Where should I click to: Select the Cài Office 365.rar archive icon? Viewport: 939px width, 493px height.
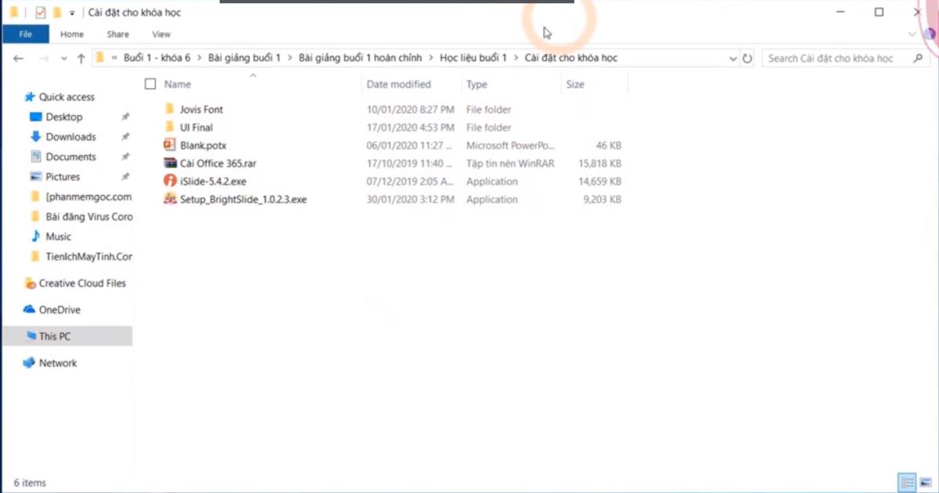170,164
